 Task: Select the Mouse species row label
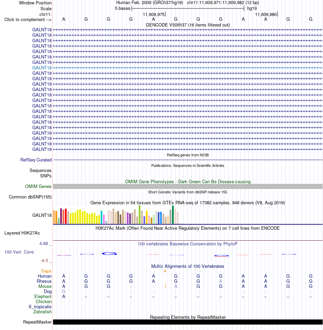45,286
